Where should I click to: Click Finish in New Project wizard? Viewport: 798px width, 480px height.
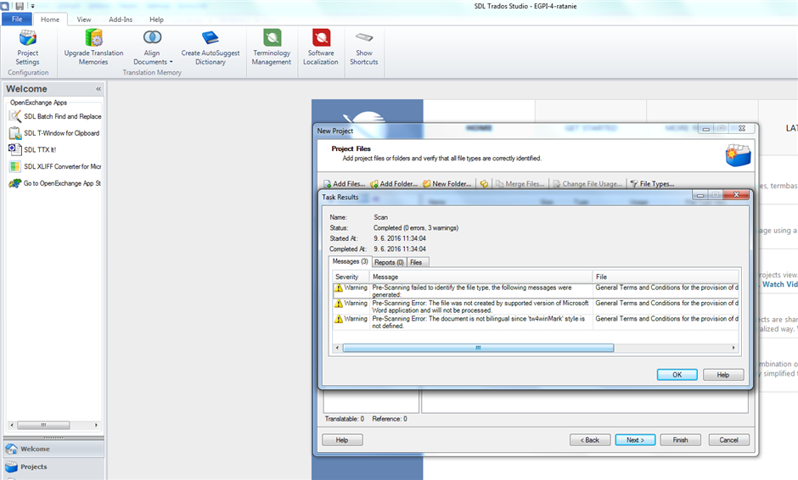(x=681, y=440)
